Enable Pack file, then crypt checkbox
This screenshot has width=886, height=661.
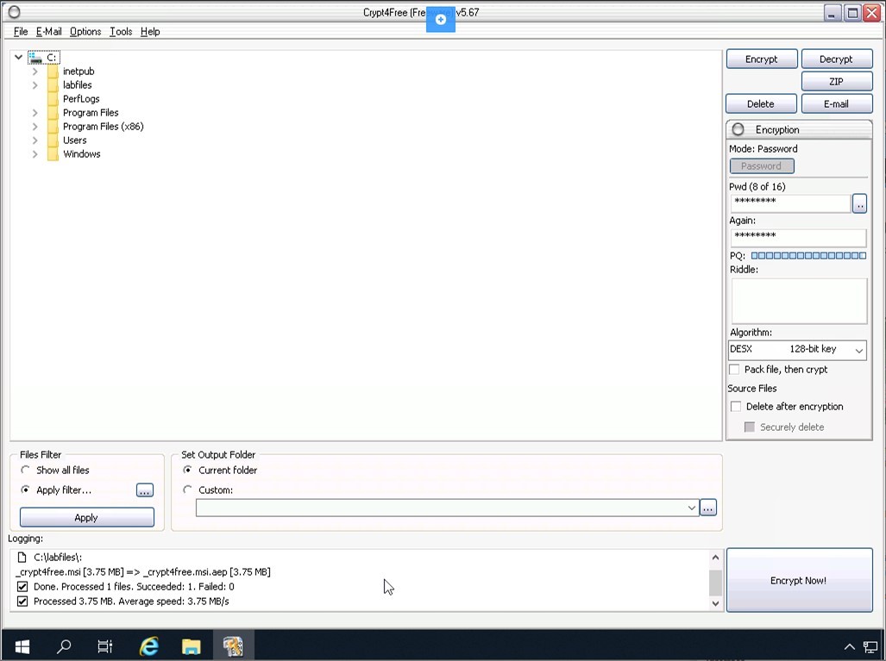pos(735,370)
